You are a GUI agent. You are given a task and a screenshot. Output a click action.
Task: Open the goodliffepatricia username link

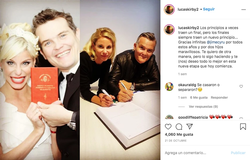[193, 117]
